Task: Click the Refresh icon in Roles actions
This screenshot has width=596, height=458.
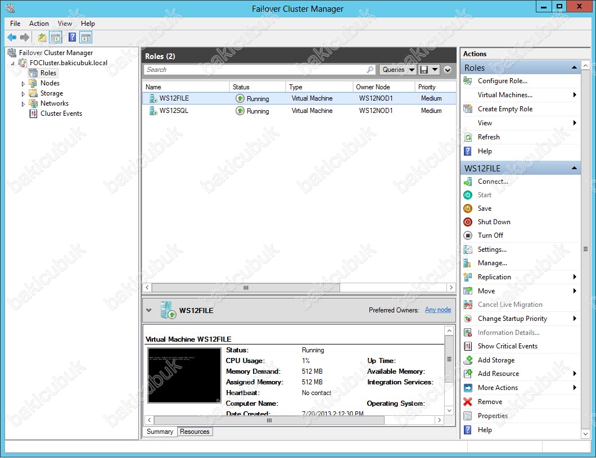Action: pos(468,137)
